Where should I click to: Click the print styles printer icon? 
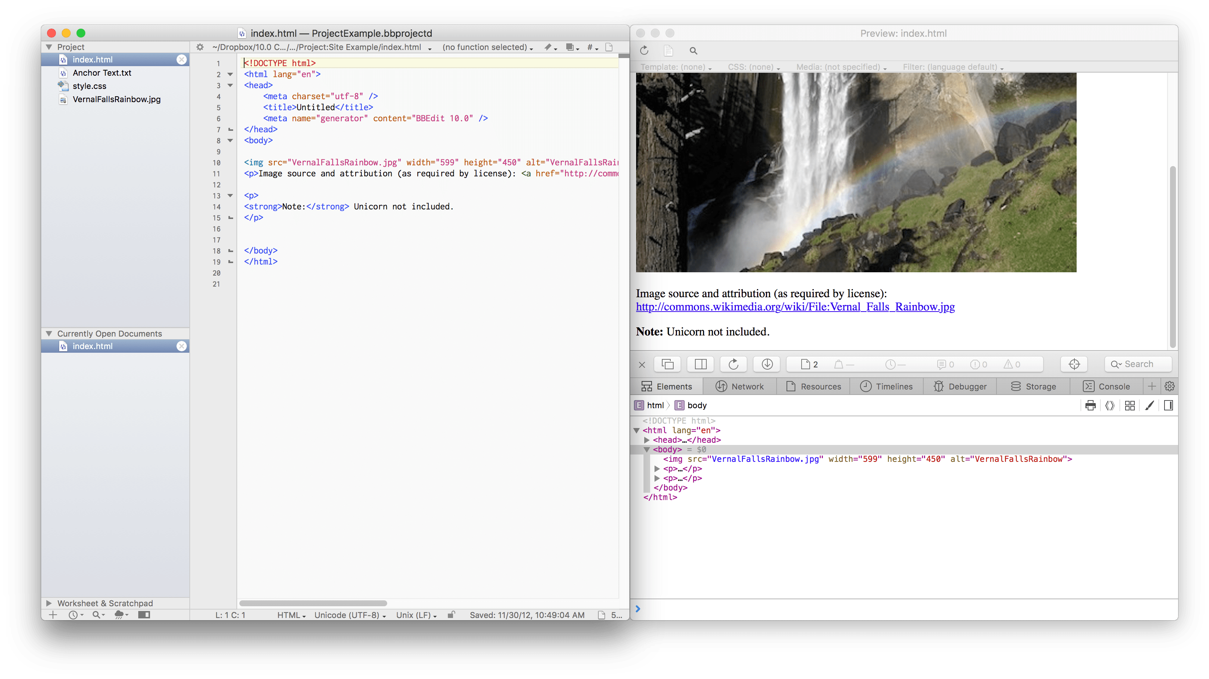tap(1090, 405)
